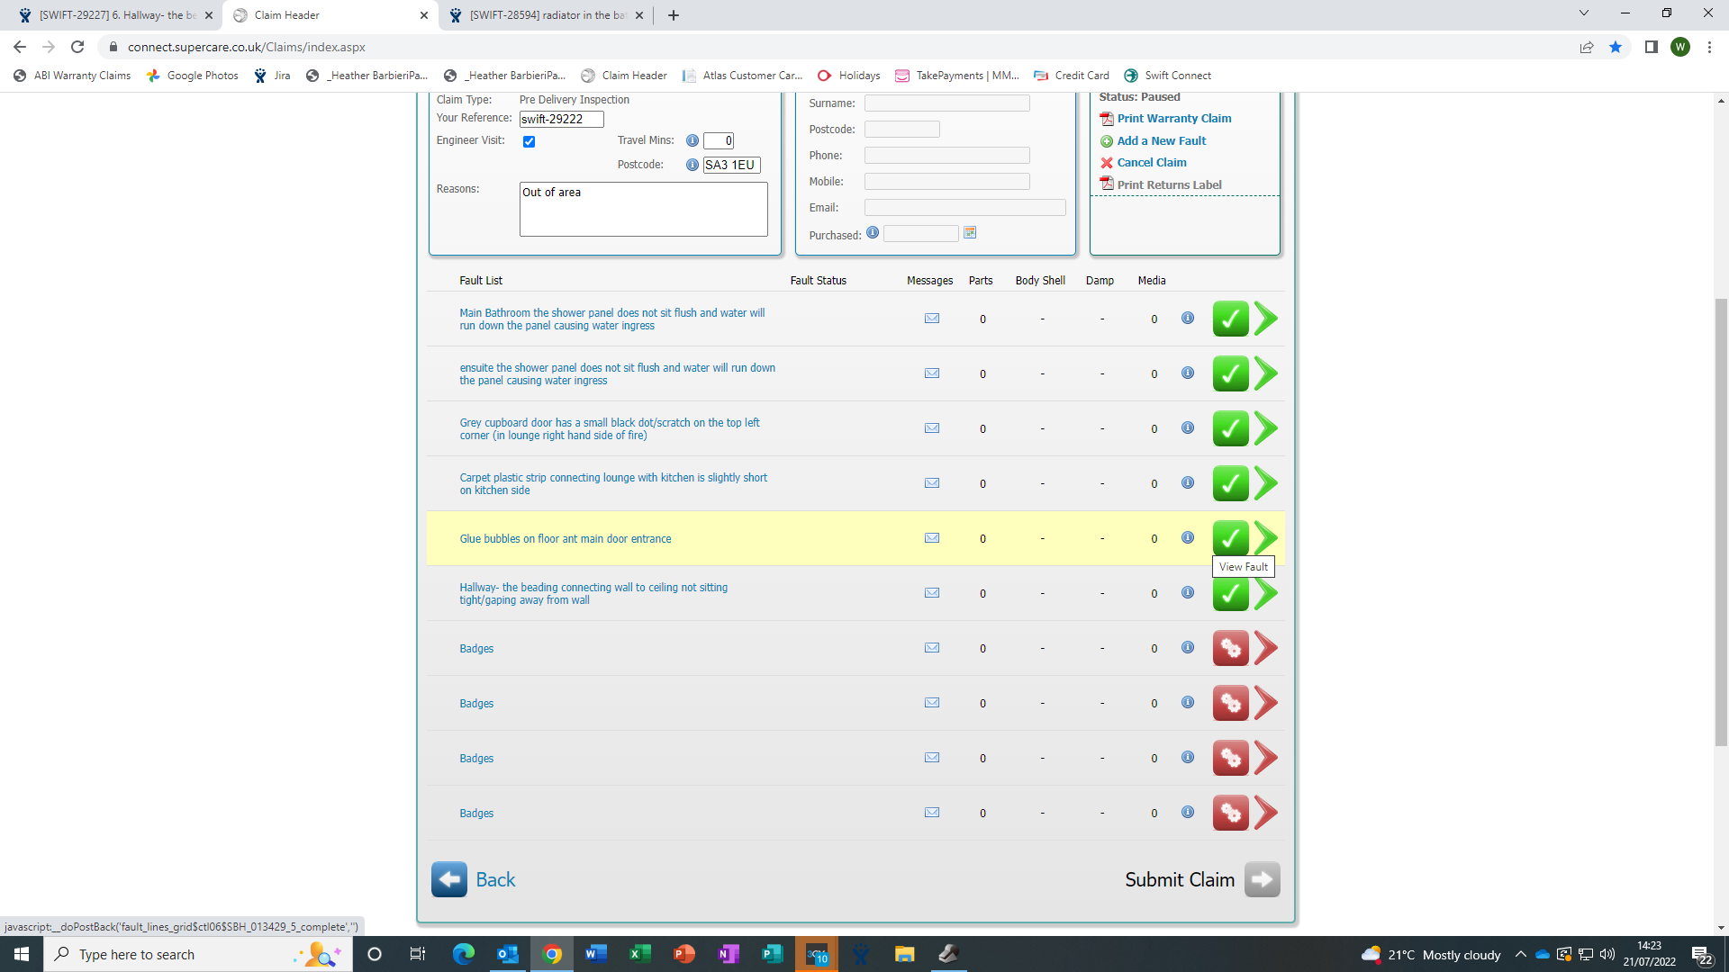Viewport: 1729px width, 972px height.
Task: Bookmark star toggle in address bar
Action: (x=1616, y=47)
